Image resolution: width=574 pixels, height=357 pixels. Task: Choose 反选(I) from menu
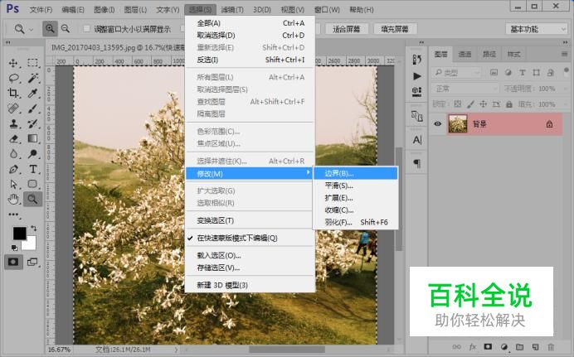[251, 60]
